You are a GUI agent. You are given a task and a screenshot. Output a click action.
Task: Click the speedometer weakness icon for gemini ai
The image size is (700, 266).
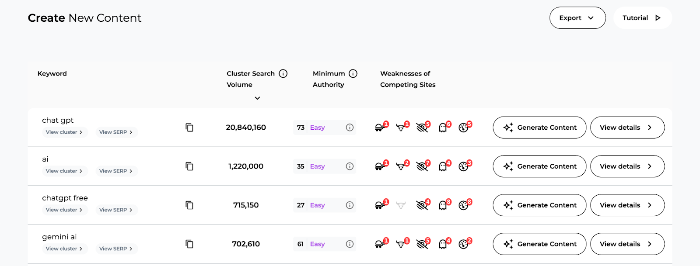point(464,244)
